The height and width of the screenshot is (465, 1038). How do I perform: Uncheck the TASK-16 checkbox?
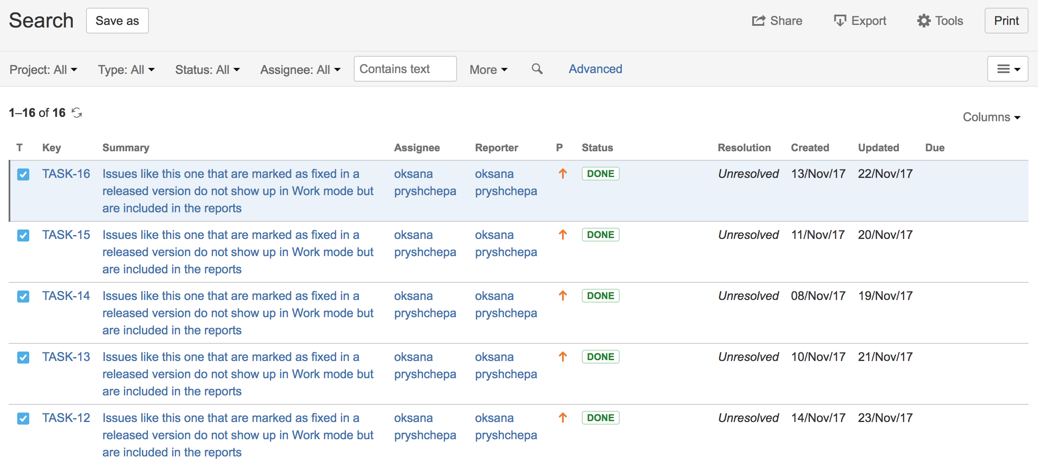[23, 174]
